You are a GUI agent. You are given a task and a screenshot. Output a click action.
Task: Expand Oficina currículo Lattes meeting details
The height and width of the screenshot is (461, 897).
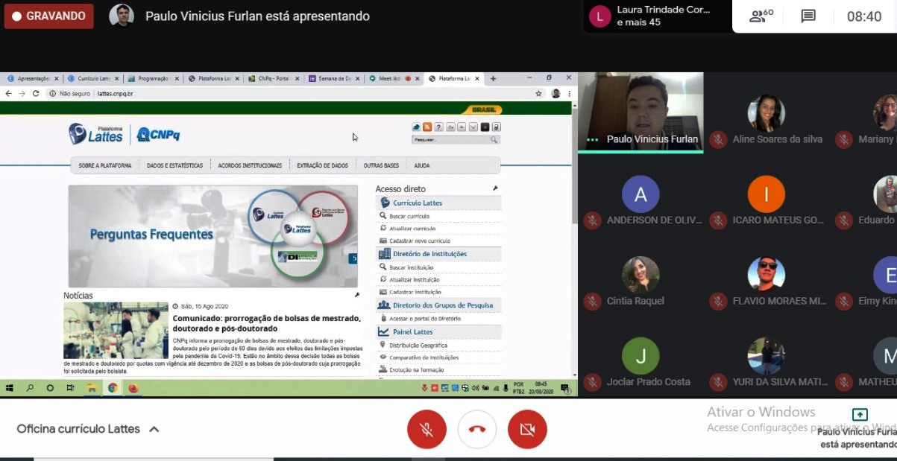point(154,429)
